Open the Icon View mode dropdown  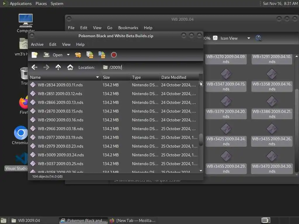point(235,38)
